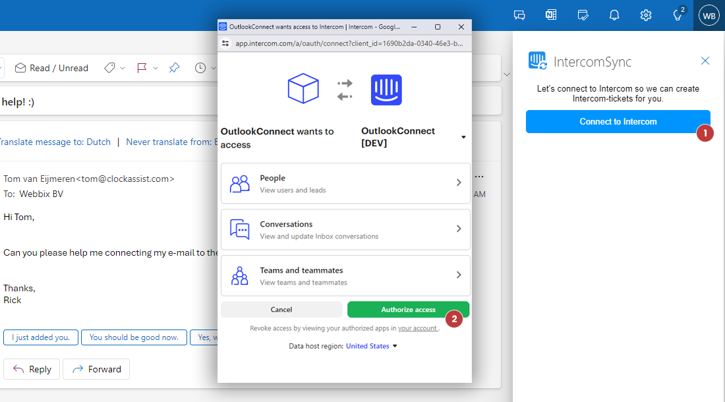
Task: Maximize the Intercom OAuth popup window
Action: 438,27
